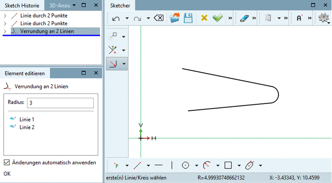Select the vertical line tool

click(172, 165)
